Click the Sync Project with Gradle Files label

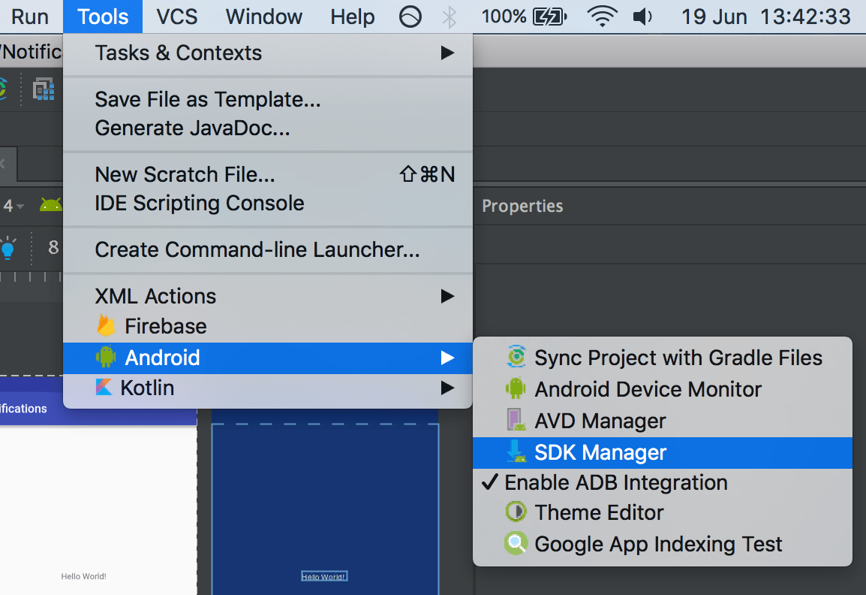[678, 358]
